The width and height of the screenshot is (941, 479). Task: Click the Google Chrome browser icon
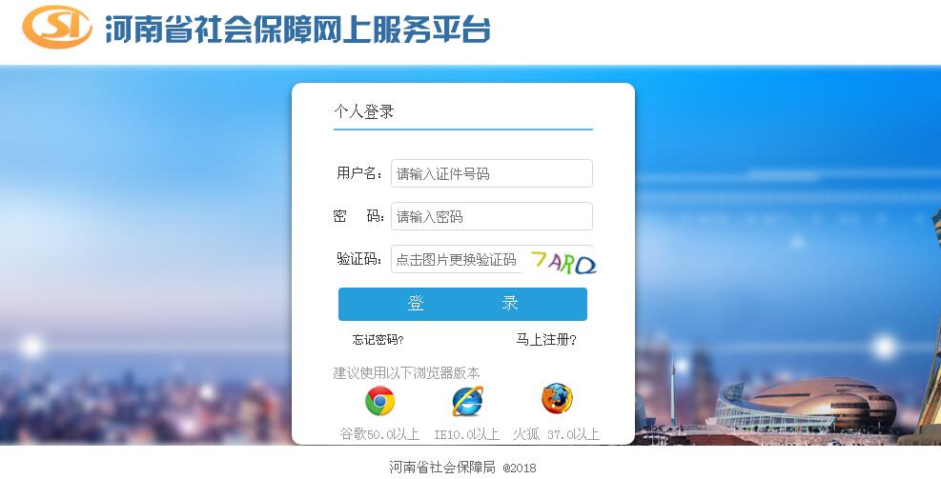tap(379, 401)
